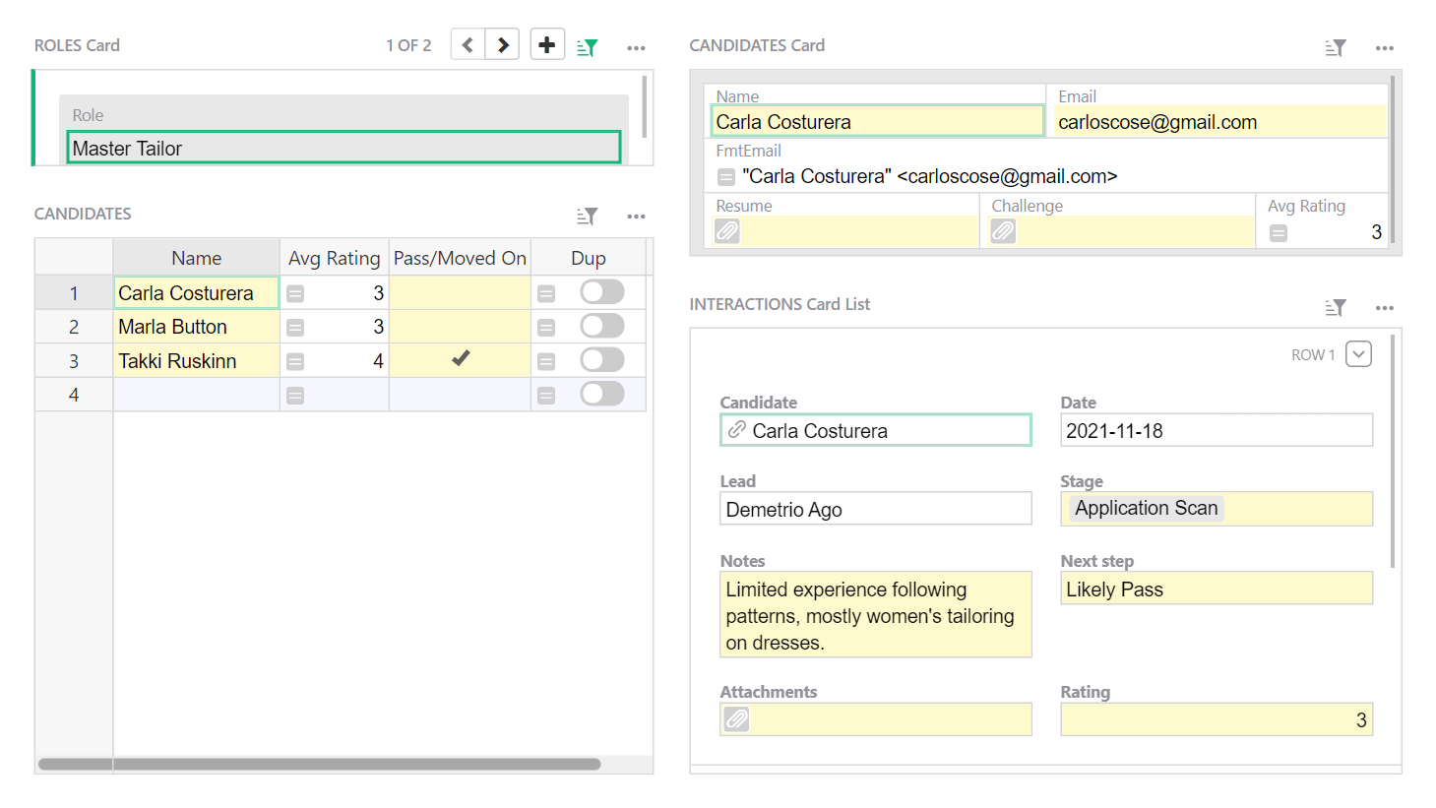Image resolution: width=1436 pixels, height=808 pixels.
Task: Click the green filter icon in ROLES Card
Action: click(x=588, y=47)
